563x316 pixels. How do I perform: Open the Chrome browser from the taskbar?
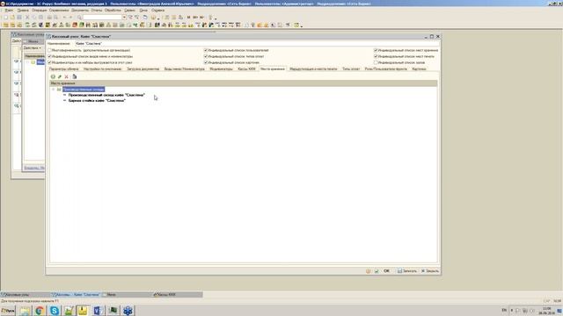(40, 310)
